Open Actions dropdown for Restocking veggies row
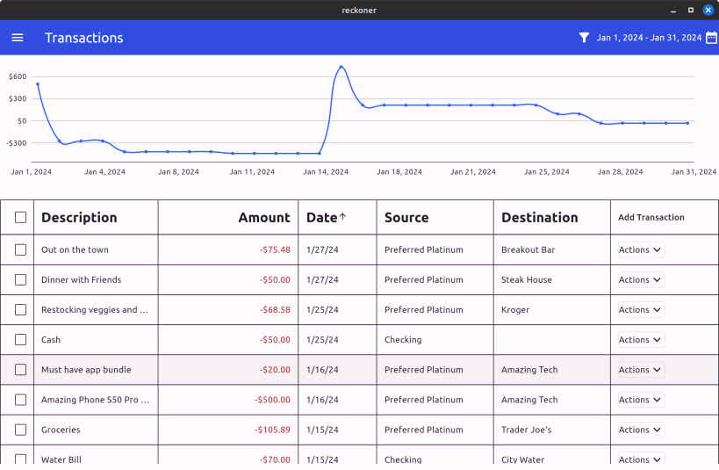 click(641, 310)
